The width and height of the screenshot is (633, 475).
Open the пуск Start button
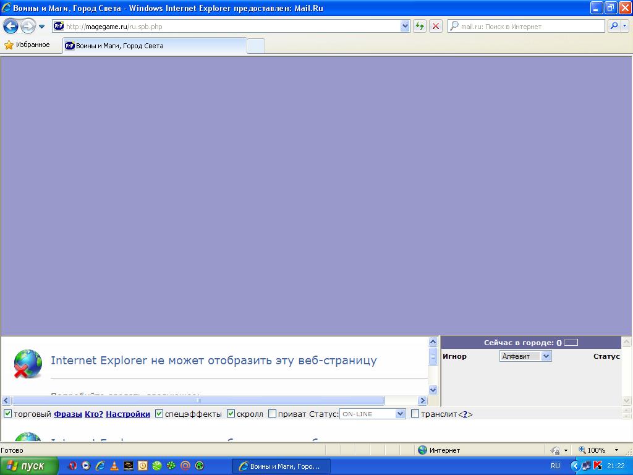click(x=28, y=466)
